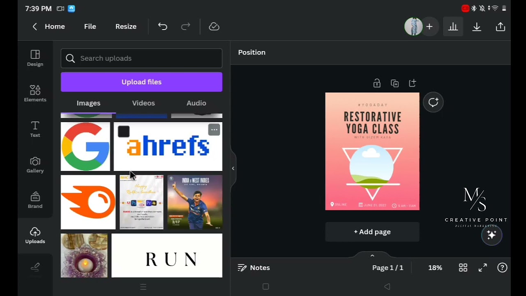
Task: Select the RUN text image
Action: 167,255
